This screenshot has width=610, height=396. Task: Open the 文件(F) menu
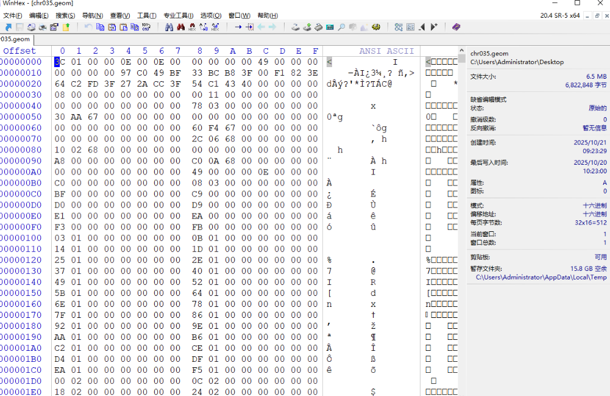[x=13, y=15]
